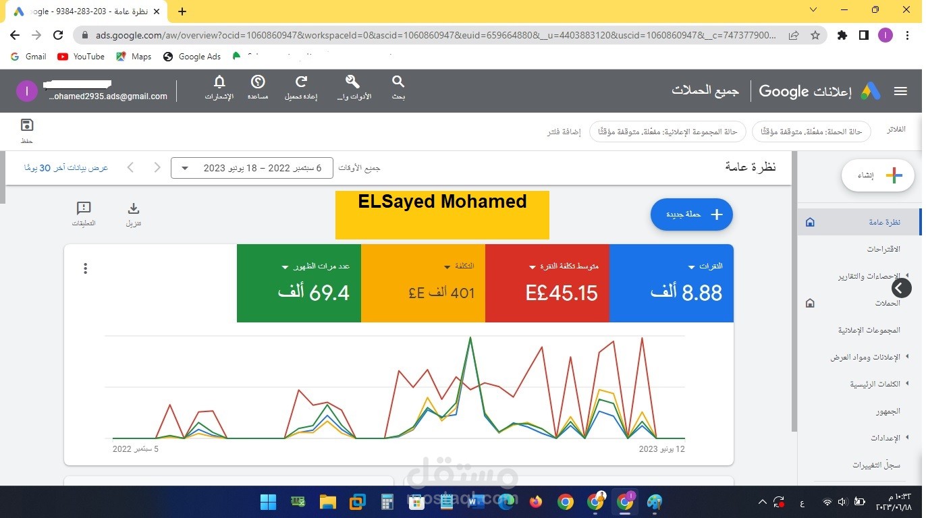Click إضافة فلتر add filter
Image resolution: width=926 pixels, height=518 pixels.
[x=564, y=132]
